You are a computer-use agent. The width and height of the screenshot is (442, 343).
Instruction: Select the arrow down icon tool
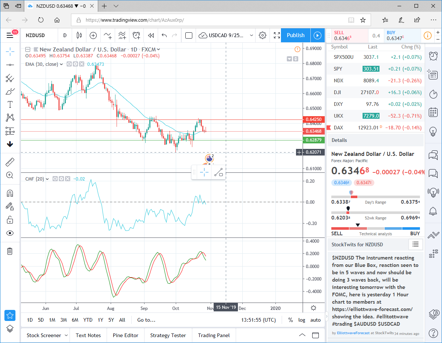(10, 144)
